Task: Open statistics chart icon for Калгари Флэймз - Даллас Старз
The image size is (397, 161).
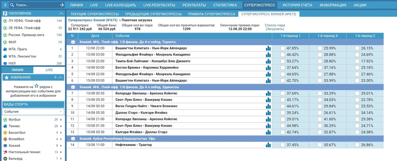Action: coord(268,132)
